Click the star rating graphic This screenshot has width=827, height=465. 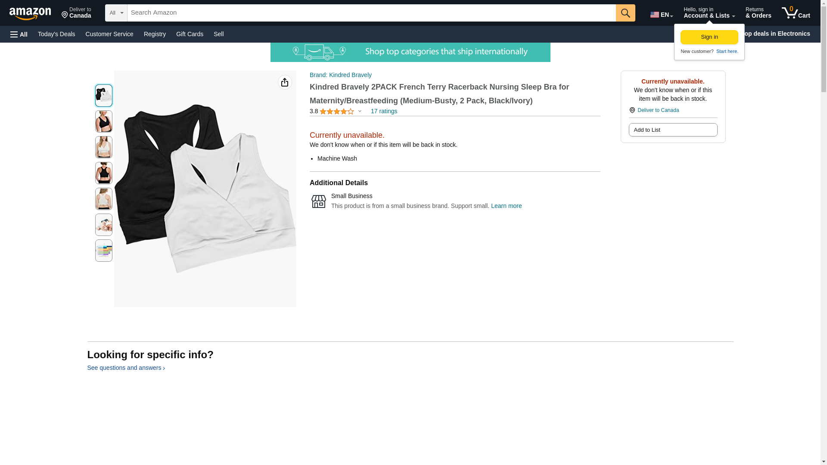pyautogui.click(x=337, y=112)
